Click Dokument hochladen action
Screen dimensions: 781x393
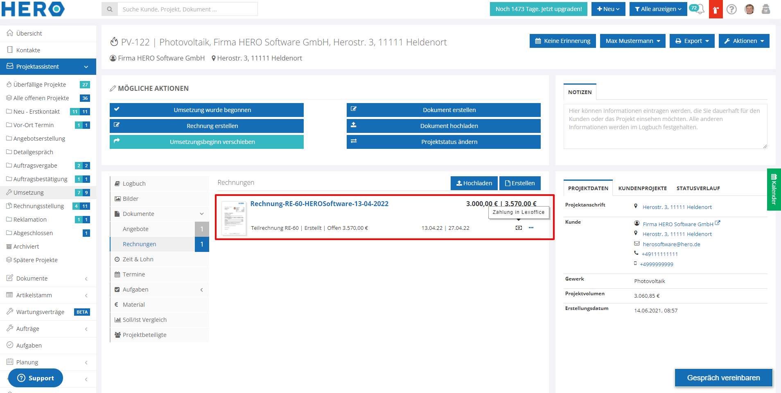point(444,126)
